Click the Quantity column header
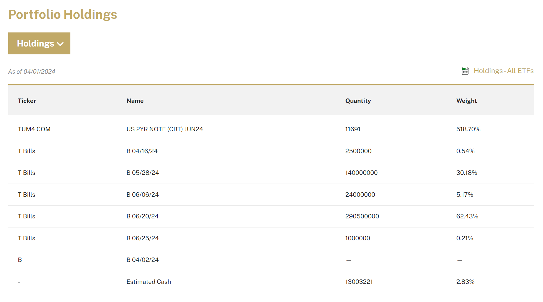This screenshot has width=543, height=302. pyautogui.click(x=358, y=101)
